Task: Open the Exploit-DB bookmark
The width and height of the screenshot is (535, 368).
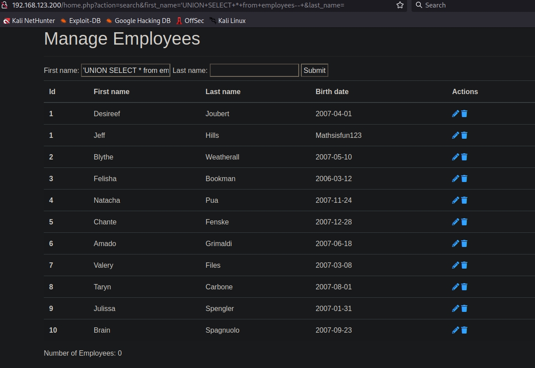Action: [x=81, y=21]
